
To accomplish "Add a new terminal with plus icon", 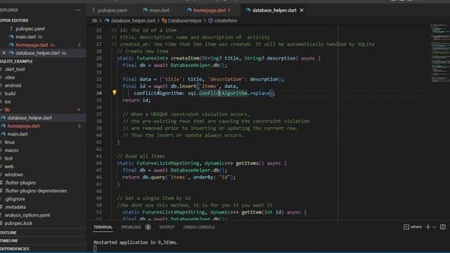I will coord(428,227).
